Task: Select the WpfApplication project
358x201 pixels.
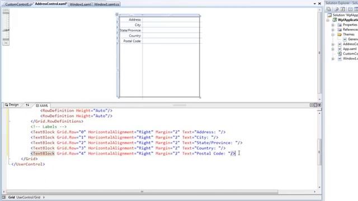Action: coord(348,20)
